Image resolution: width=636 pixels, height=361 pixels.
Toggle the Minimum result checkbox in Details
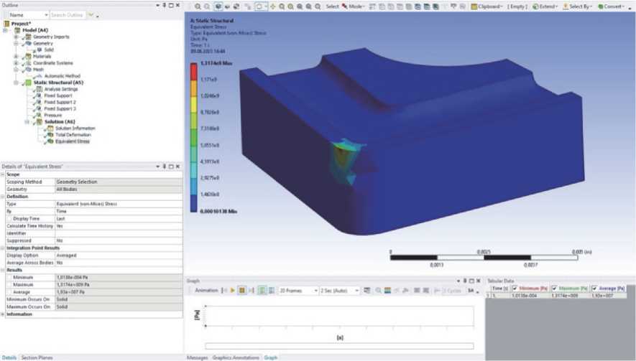pyautogui.click(x=9, y=278)
